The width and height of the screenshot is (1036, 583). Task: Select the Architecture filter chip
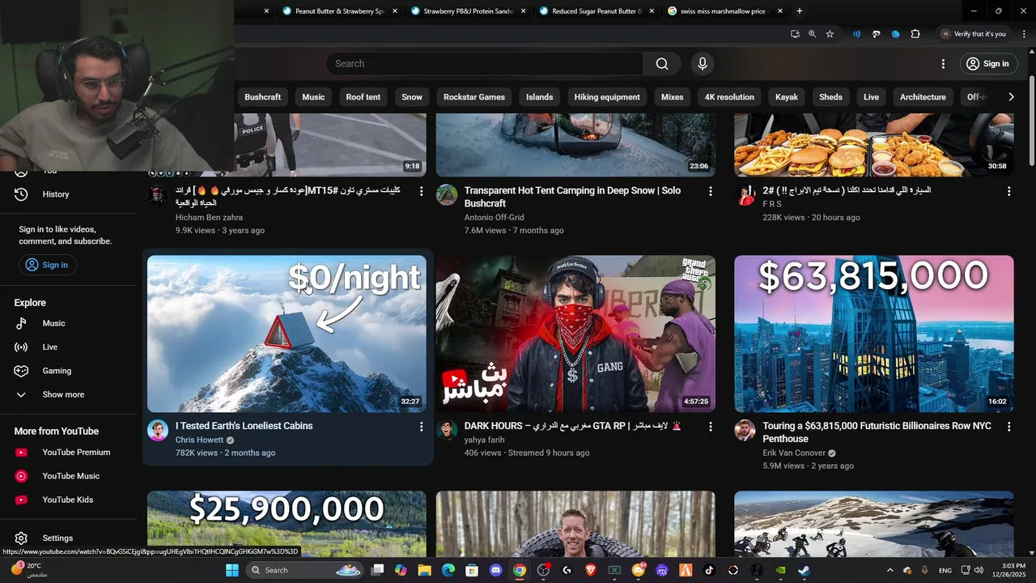pos(923,97)
